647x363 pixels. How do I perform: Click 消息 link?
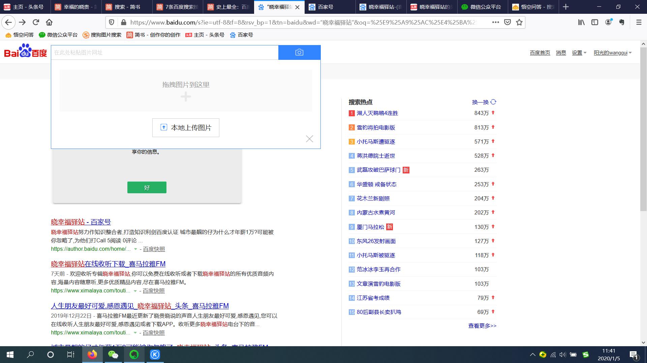[x=561, y=53]
